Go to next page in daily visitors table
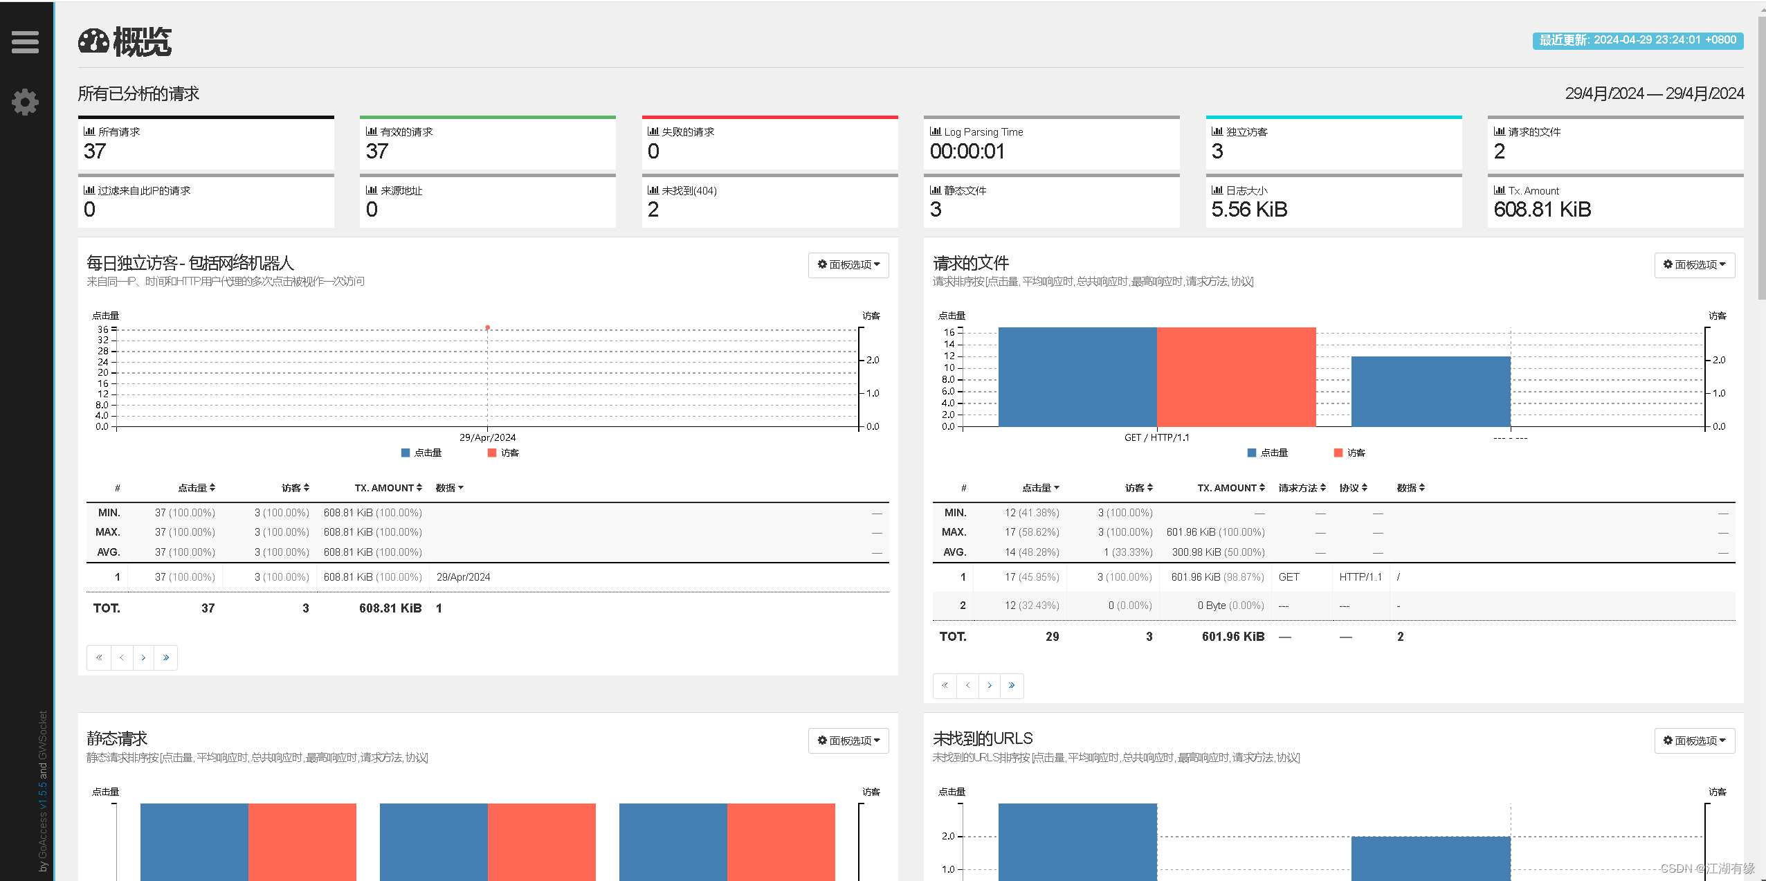Viewport: 1766px width, 881px height. coord(143,657)
